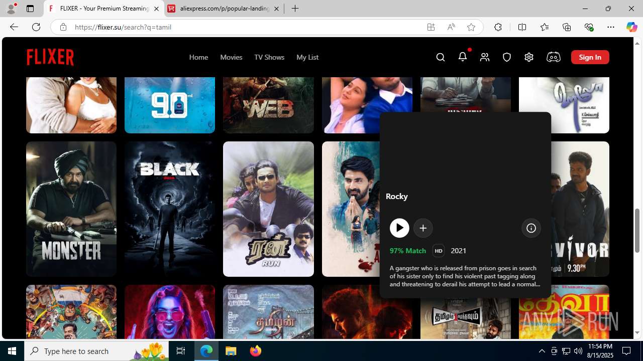Open Edge Settings and more menu

(x=611, y=27)
